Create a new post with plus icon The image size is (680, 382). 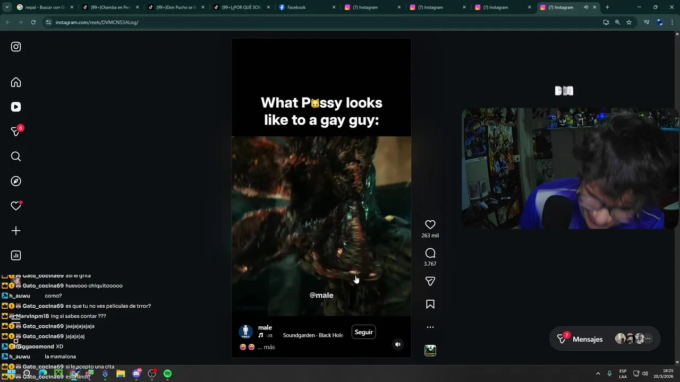pos(16,231)
